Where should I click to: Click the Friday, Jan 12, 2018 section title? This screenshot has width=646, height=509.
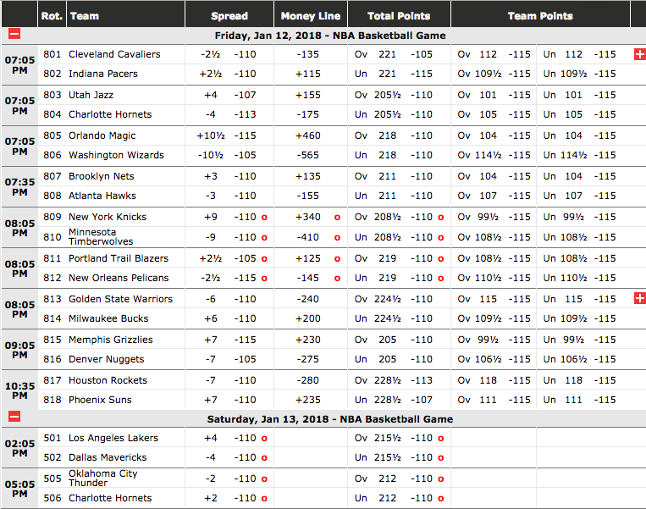[x=330, y=36]
